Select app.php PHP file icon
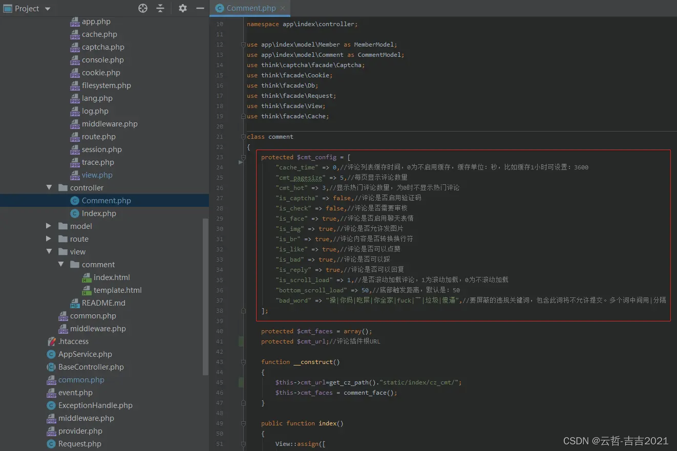677x451 pixels. pos(75,22)
